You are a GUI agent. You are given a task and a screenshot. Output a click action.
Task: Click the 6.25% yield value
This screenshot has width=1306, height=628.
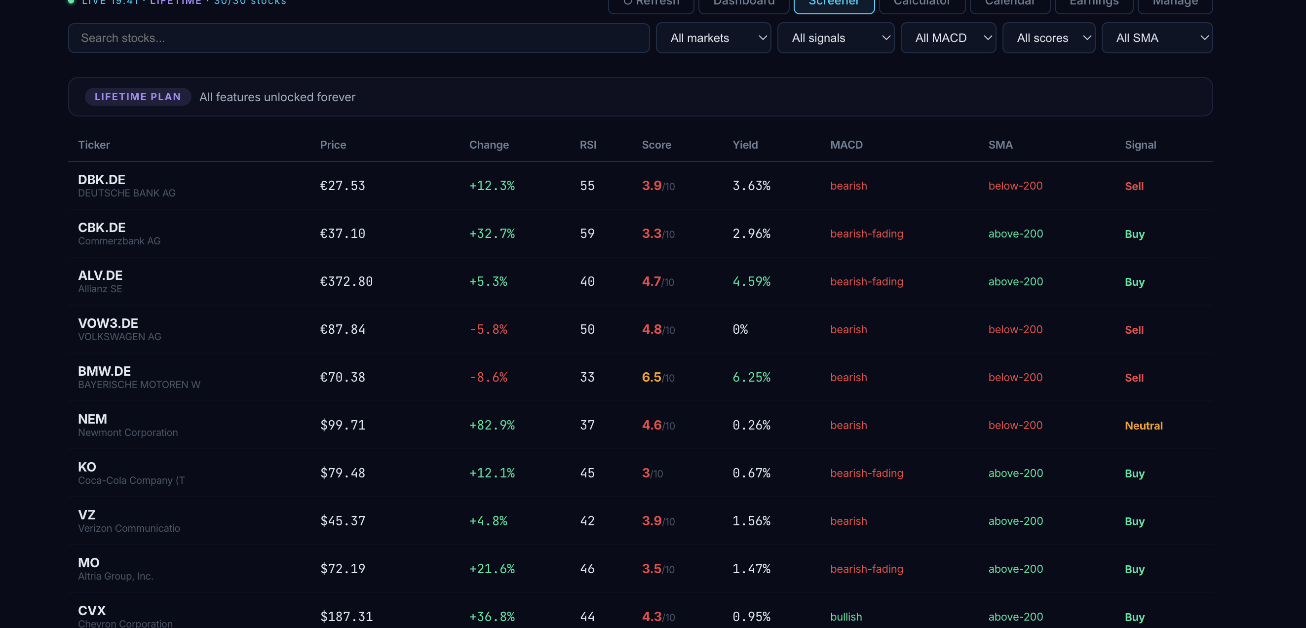(x=751, y=377)
